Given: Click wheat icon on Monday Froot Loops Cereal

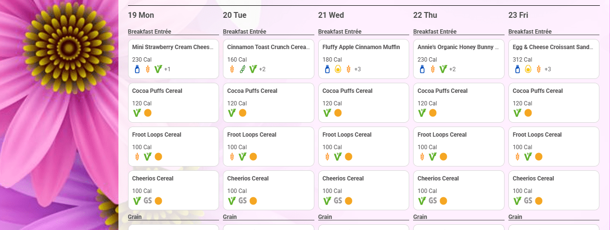Looking at the screenshot, I should coord(137,157).
